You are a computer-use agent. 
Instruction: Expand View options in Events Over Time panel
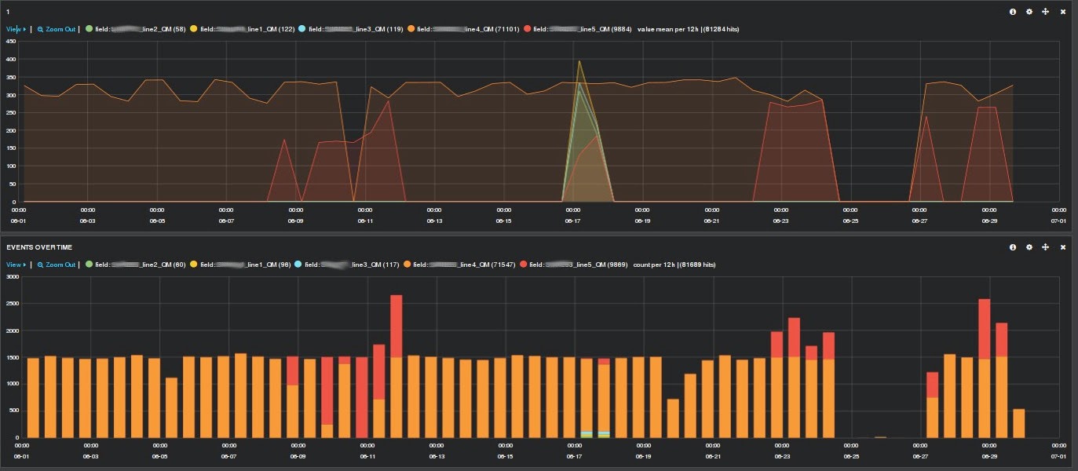pos(16,265)
